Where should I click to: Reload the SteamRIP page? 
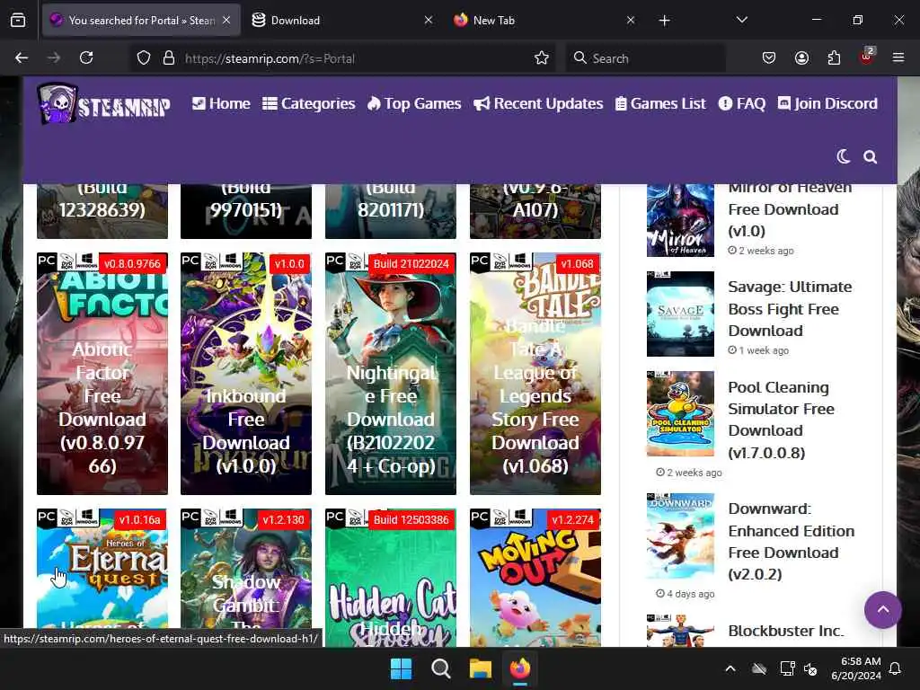pyautogui.click(x=86, y=58)
